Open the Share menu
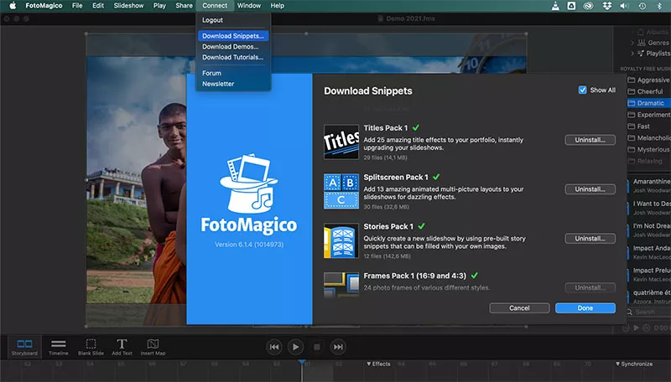Image resolution: width=671 pixels, height=382 pixels. point(184,6)
